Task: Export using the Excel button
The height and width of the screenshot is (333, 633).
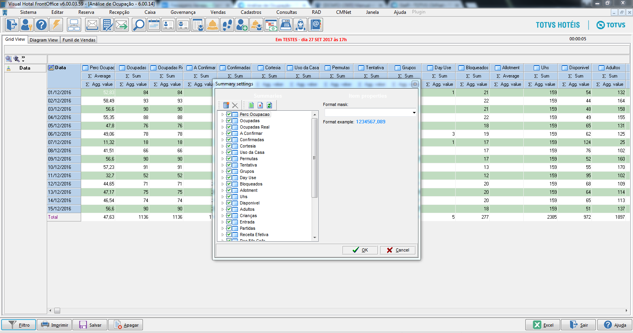Action: pos(543,325)
